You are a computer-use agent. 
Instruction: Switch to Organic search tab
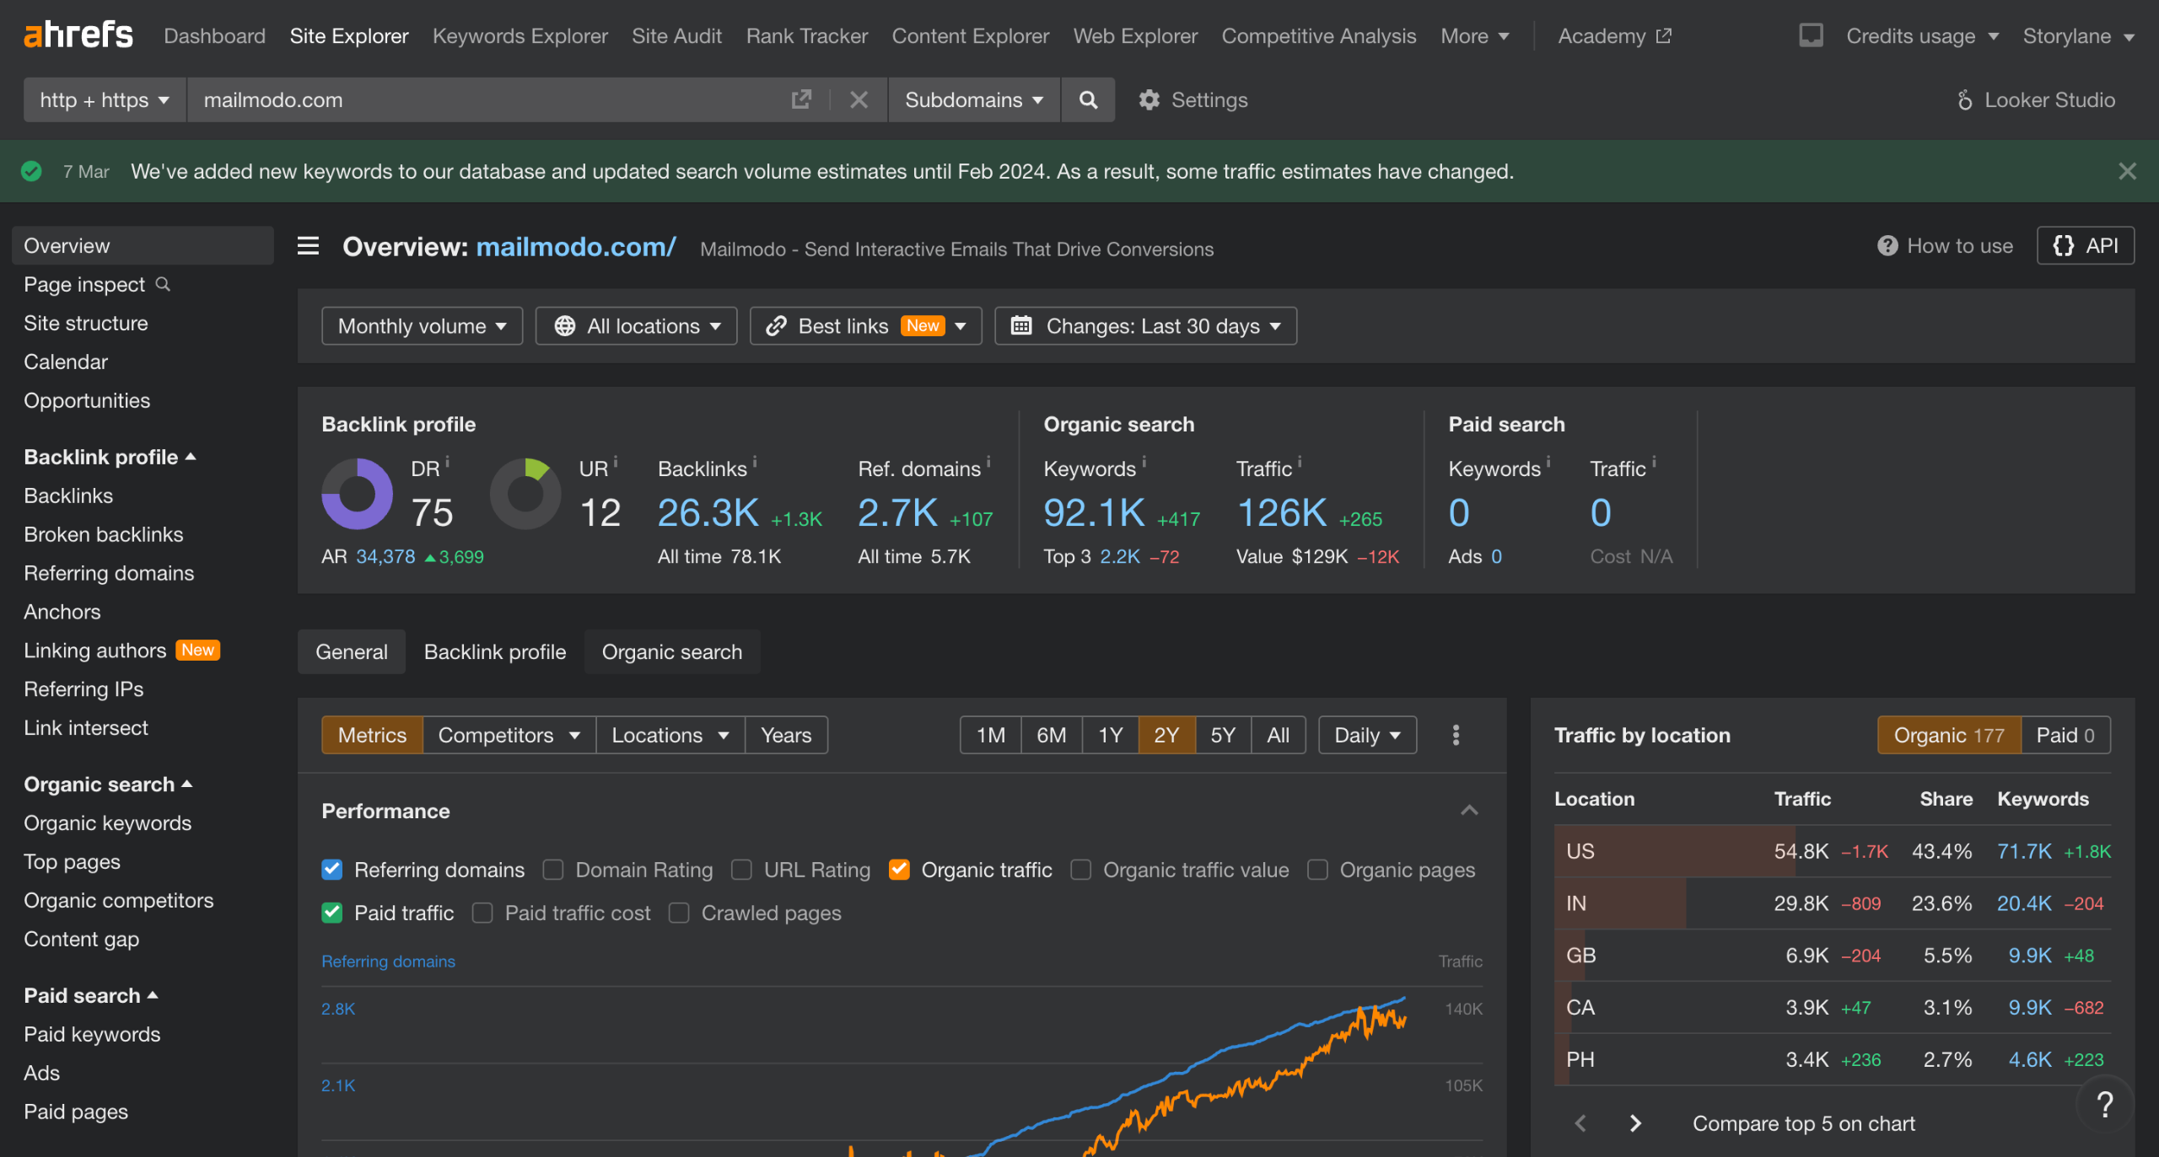[672, 651]
